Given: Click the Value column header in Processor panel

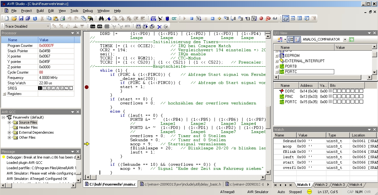Looking at the screenshot, I should coord(56,40).
